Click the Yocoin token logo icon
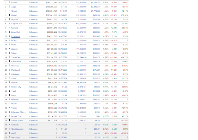 (9, 108)
